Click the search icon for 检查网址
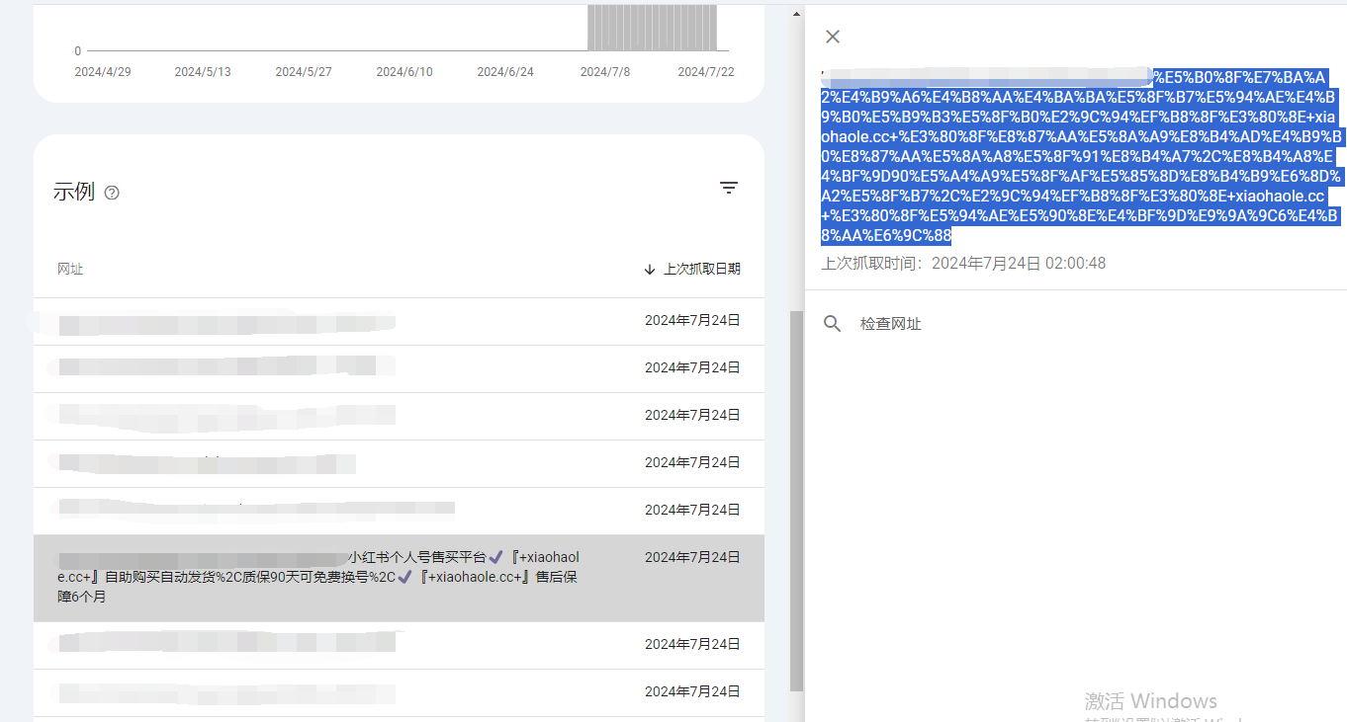Image resolution: width=1347 pixels, height=722 pixels. click(x=833, y=324)
